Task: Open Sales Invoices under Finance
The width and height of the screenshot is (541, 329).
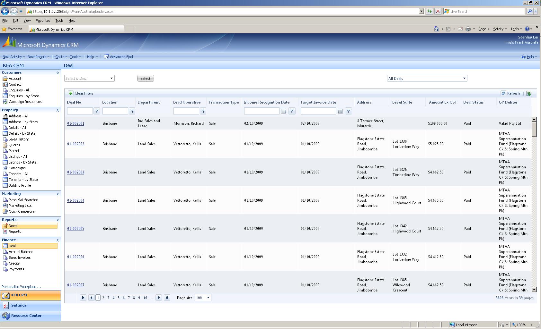Action: coord(20,257)
